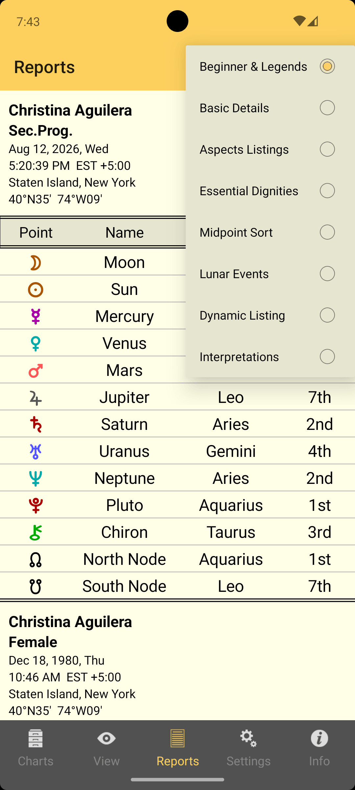Image resolution: width=355 pixels, height=790 pixels.
Task: Open the Info icon tab
Action: pos(319,738)
